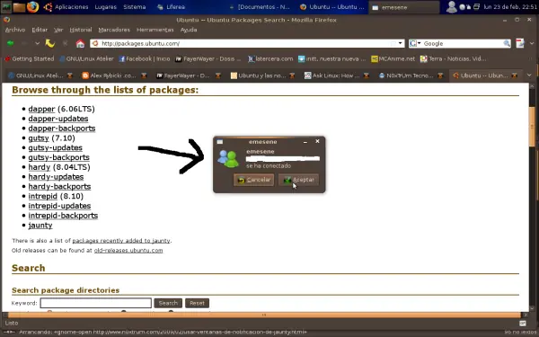Close the Ask Linux tab
The width and height of the screenshot is (539, 337).
367,75
